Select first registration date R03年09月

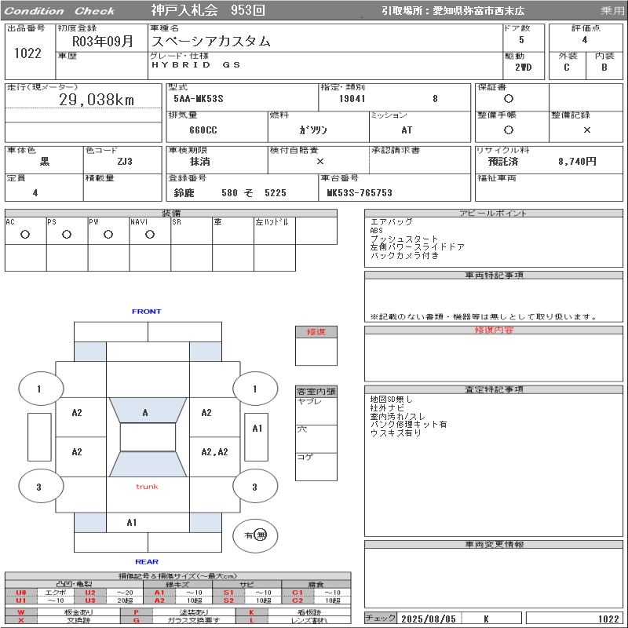103,41
